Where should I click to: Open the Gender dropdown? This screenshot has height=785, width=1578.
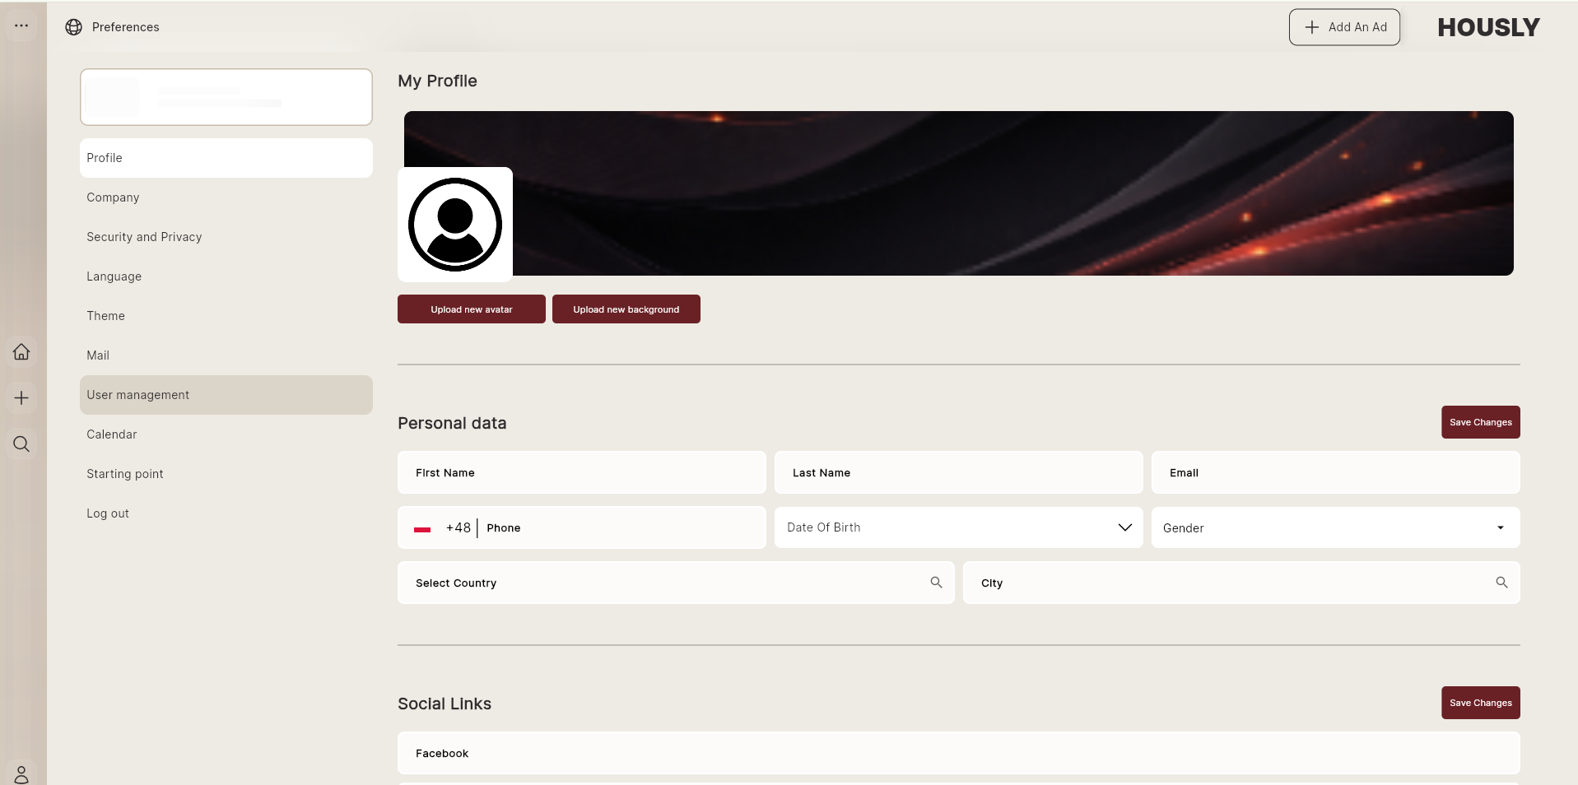[1335, 527]
